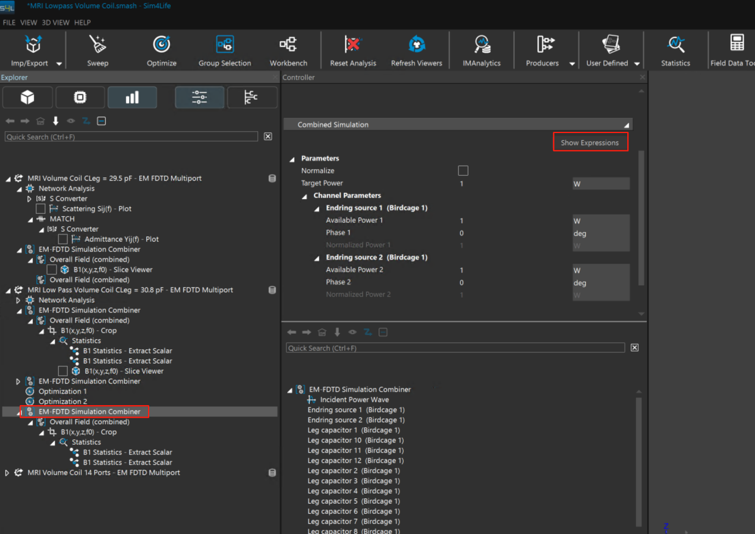
Task: Switch to the Analysis bar-chart explorer tab
Action: coord(132,97)
